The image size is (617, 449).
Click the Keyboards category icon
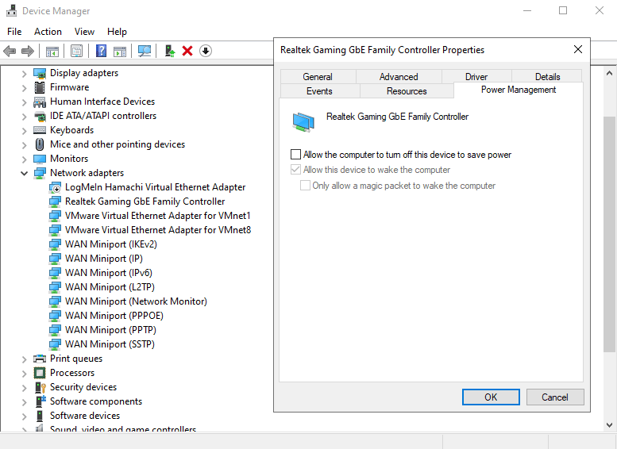(x=40, y=130)
